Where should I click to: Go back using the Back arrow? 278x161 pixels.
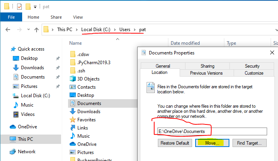tap(8, 29)
